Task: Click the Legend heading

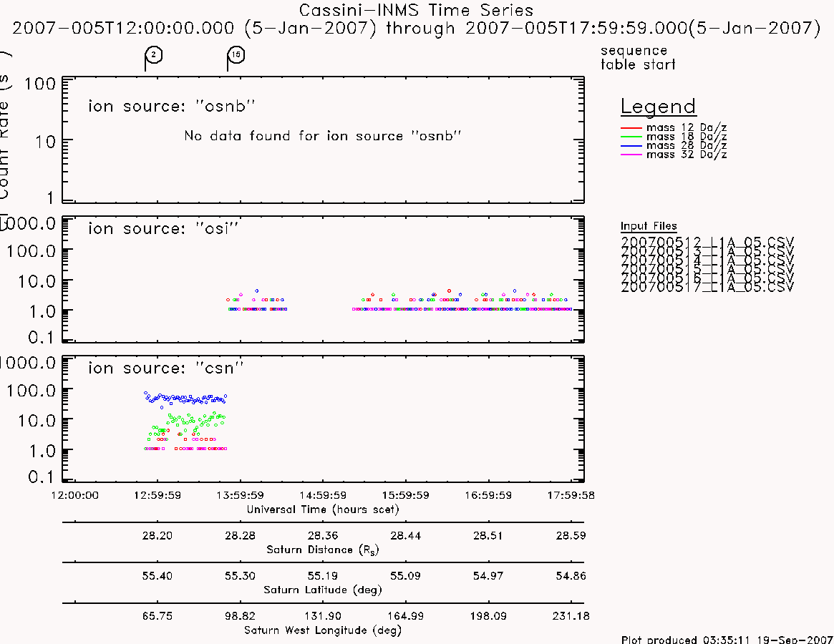Action: [658, 107]
